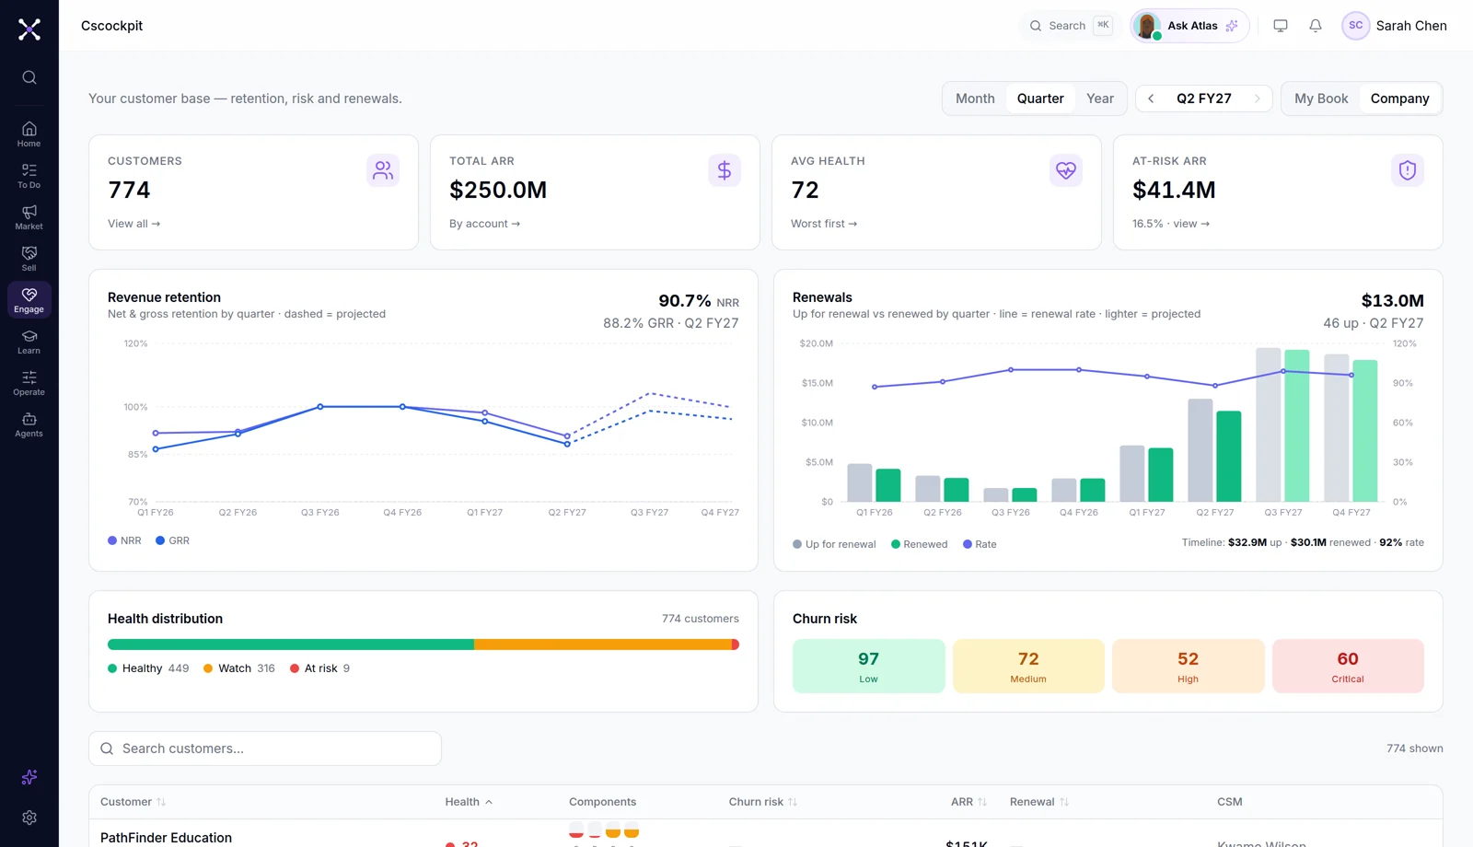This screenshot has height=847, width=1473.
Task: Click the sparkle AI icon in sidebar
Action: [29, 777]
